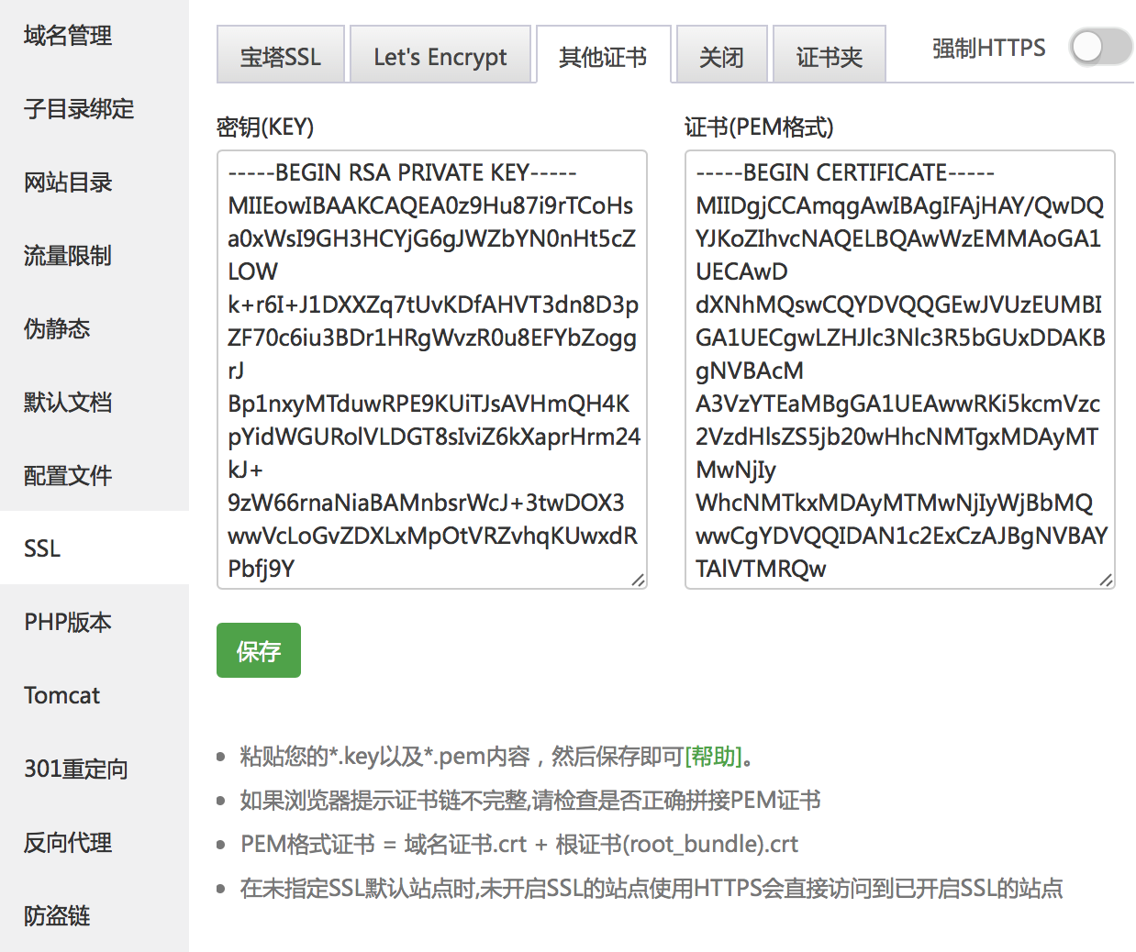Click into the 密钥(KEY) text area
This screenshot has height=952, width=1136.
tap(432, 370)
